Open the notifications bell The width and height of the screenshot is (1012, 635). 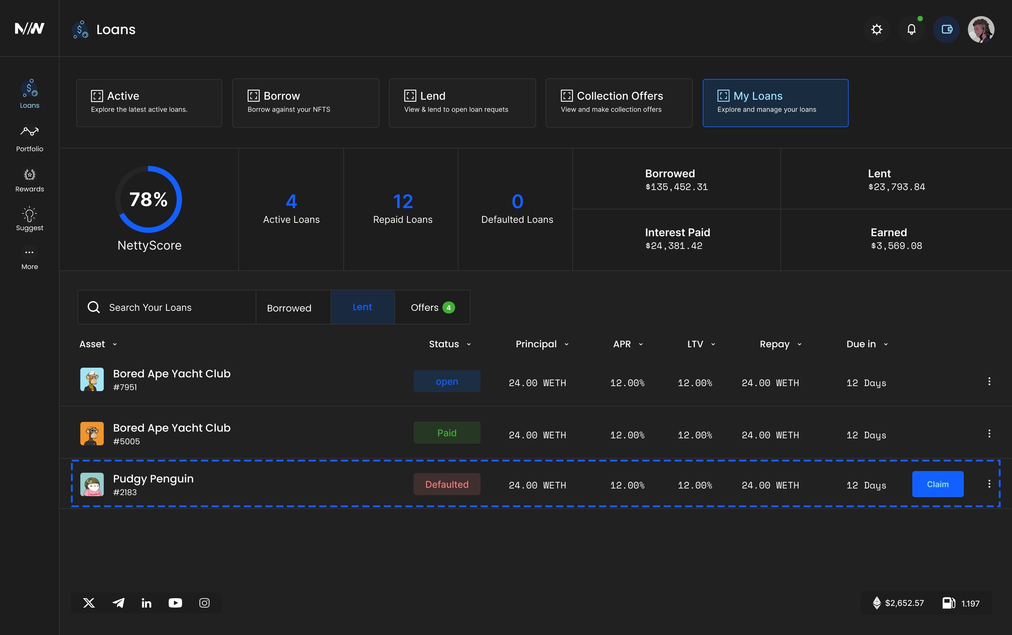click(911, 29)
